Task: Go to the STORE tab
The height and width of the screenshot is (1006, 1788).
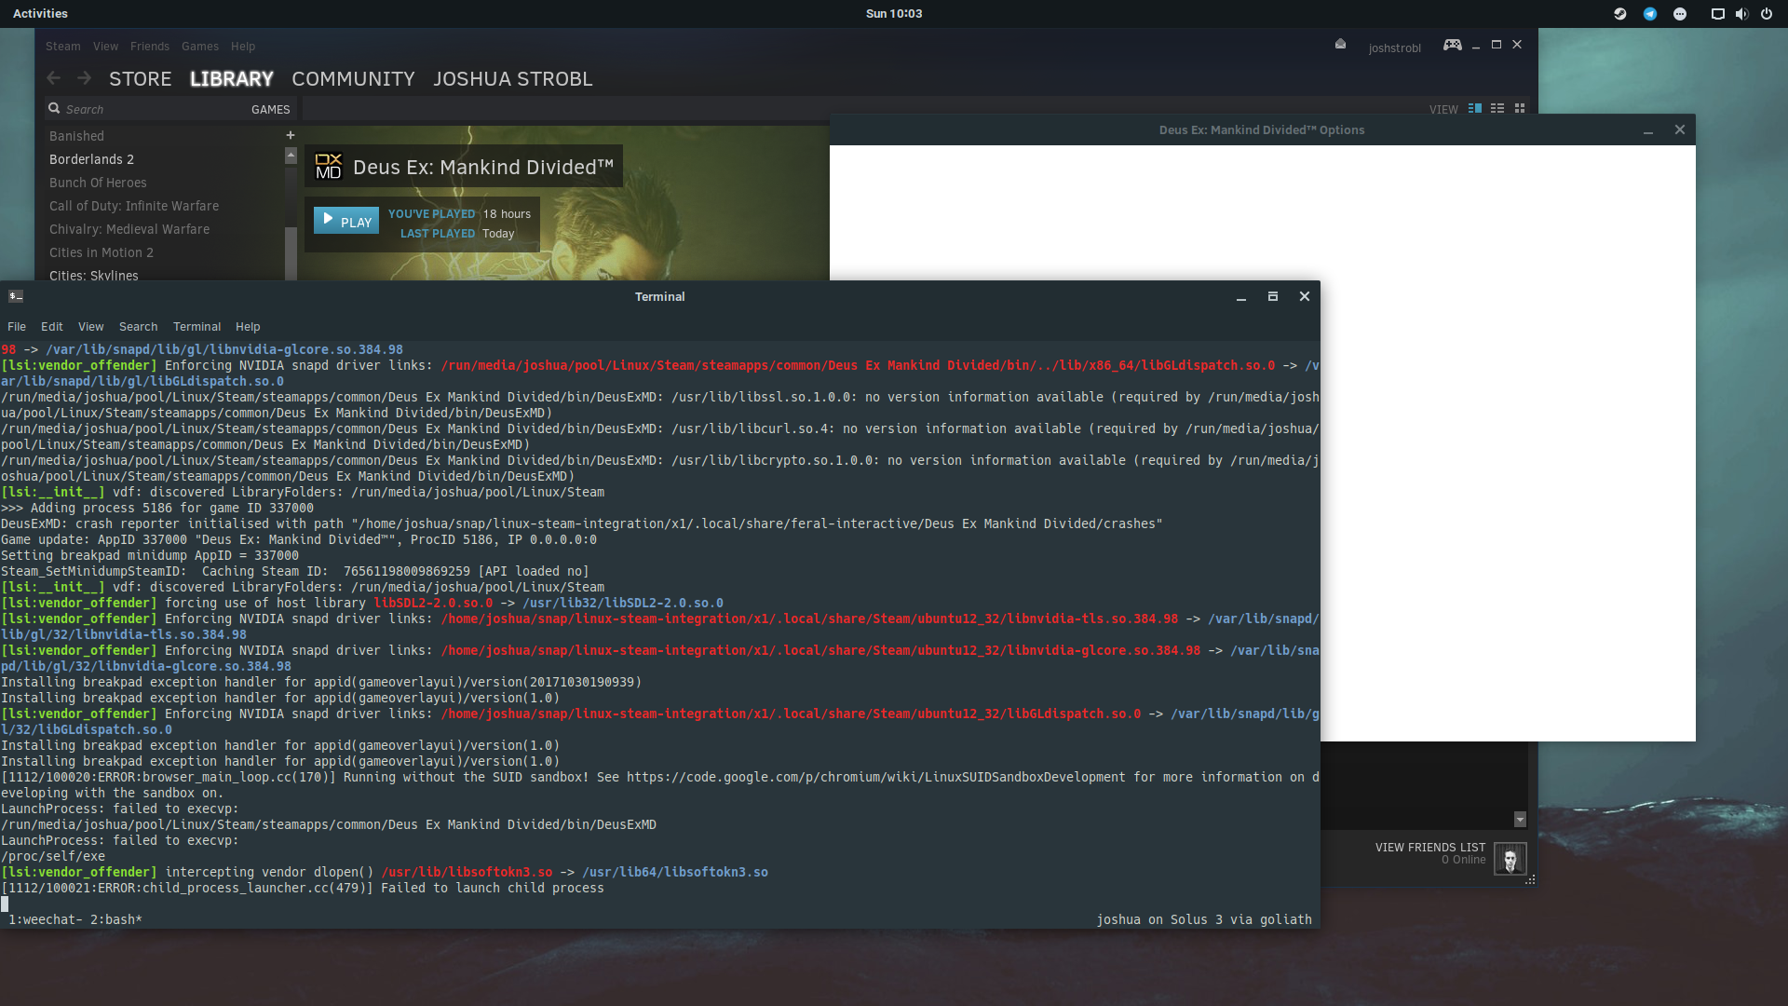Action: 140,79
